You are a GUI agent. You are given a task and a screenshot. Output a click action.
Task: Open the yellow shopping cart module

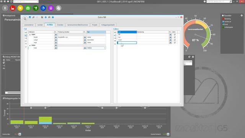click(x=20, y=8)
